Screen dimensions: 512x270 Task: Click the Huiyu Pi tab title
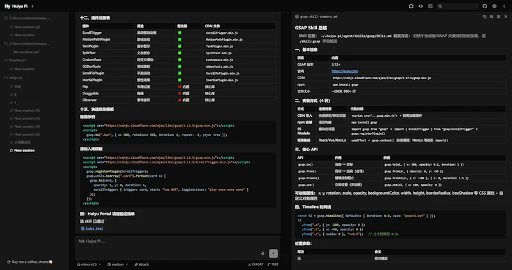click(x=20, y=6)
